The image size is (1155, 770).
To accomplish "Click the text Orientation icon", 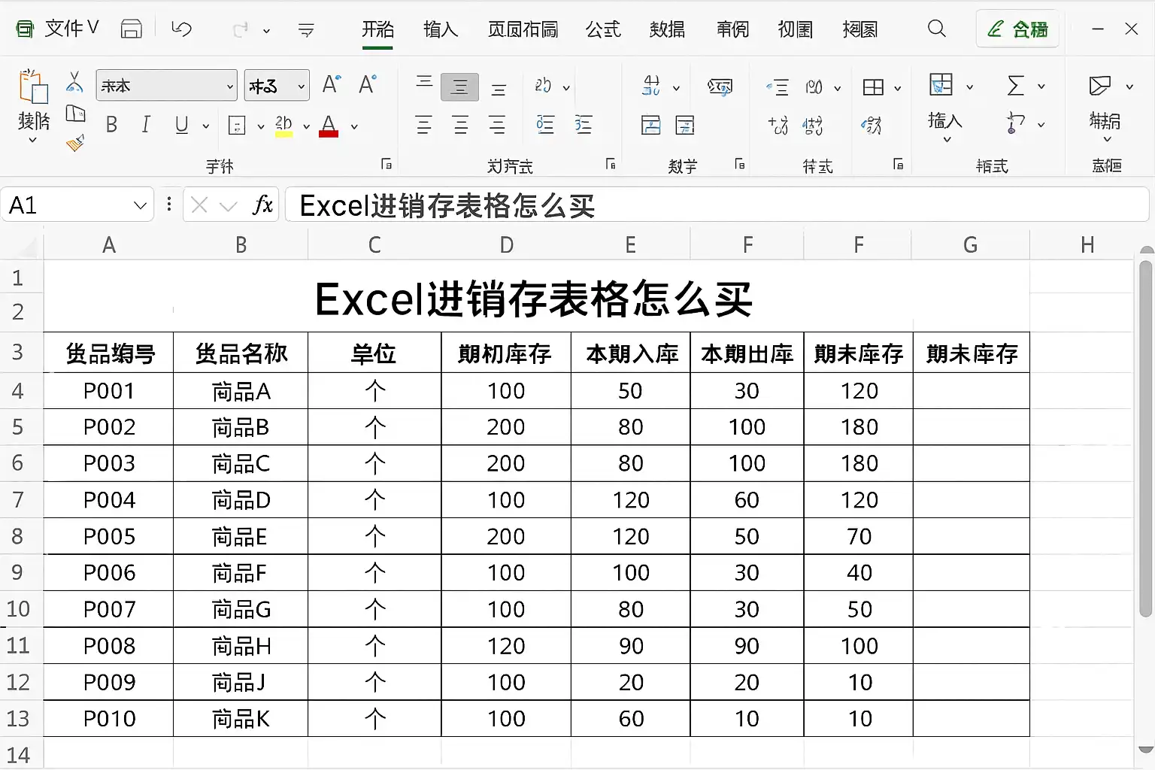I will 543,86.
